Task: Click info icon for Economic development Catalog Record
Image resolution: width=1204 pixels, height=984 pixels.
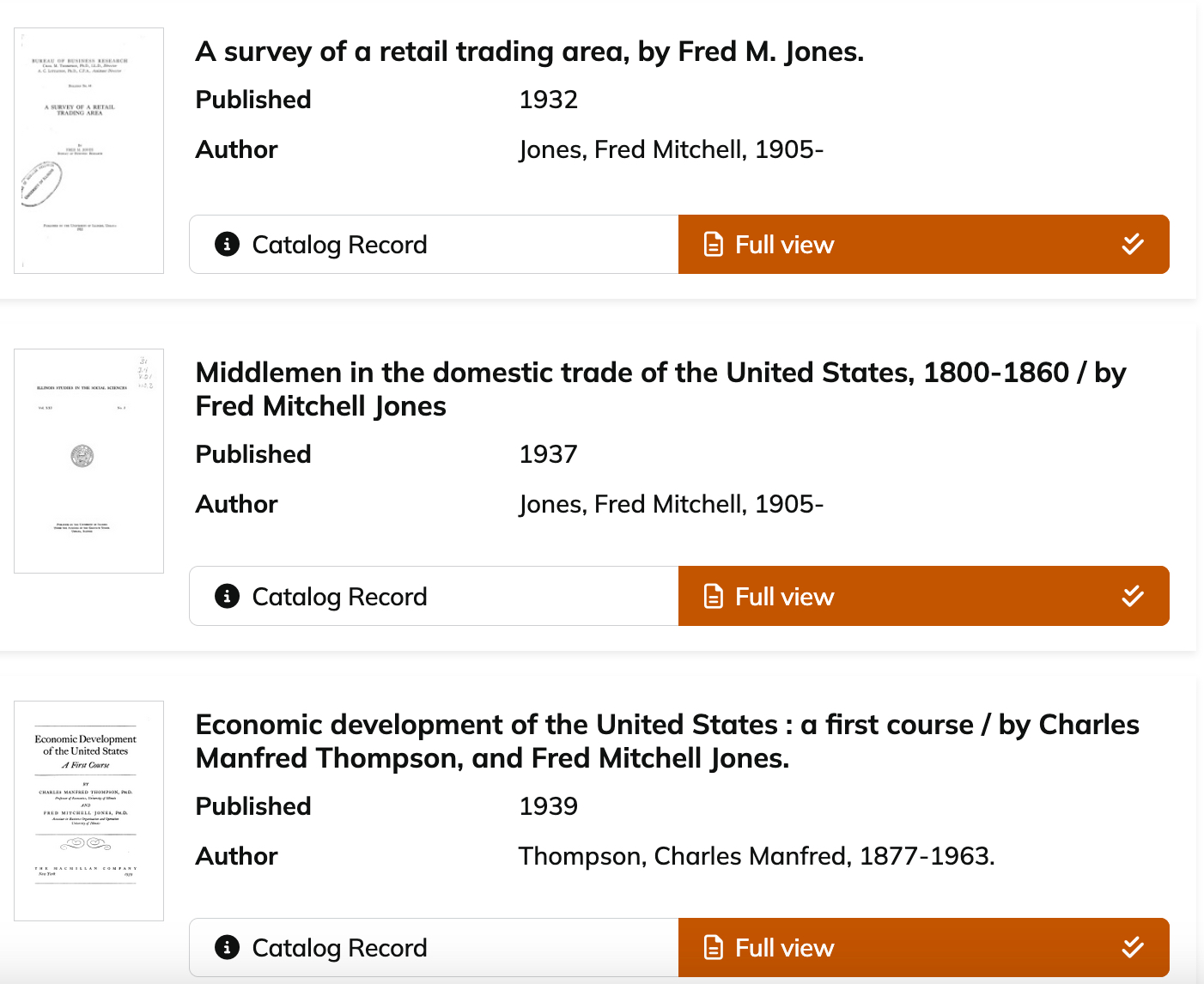Action: 227,947
